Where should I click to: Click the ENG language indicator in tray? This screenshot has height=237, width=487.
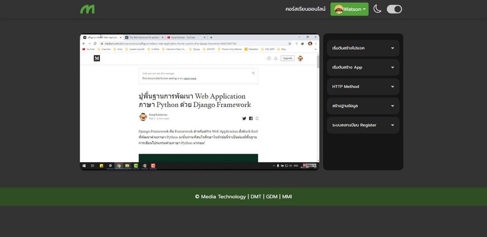point(296,166)
